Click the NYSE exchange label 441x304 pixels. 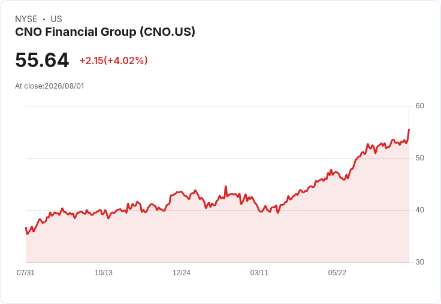pyautogui.click(x=26, y=19)
